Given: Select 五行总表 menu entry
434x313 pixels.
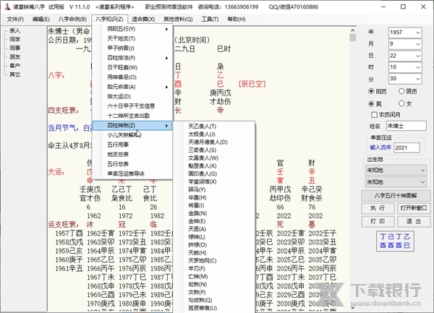Looking at the screenshot, I should point(132,164).
